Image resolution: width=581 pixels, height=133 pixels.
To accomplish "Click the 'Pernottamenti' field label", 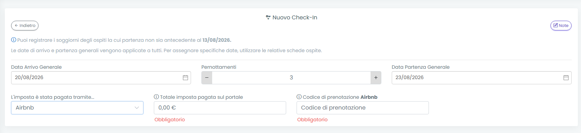I will click(219, 67).
